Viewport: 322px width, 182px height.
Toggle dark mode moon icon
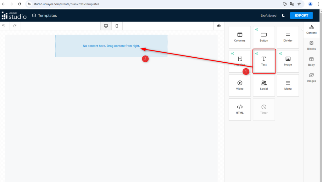283,15
